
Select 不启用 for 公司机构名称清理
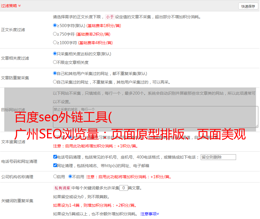[70, 177]
